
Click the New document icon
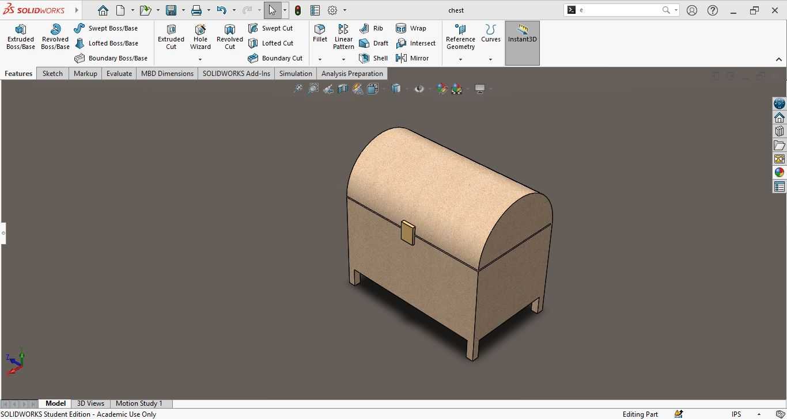[120, 10]
